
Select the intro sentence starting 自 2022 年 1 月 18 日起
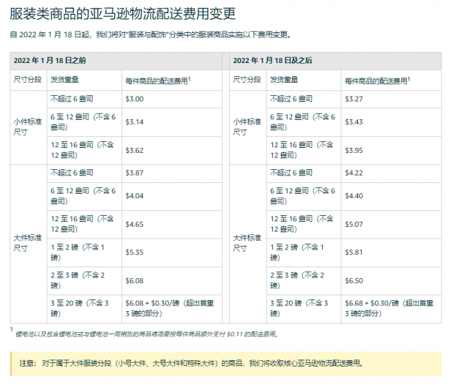point(151,35)
